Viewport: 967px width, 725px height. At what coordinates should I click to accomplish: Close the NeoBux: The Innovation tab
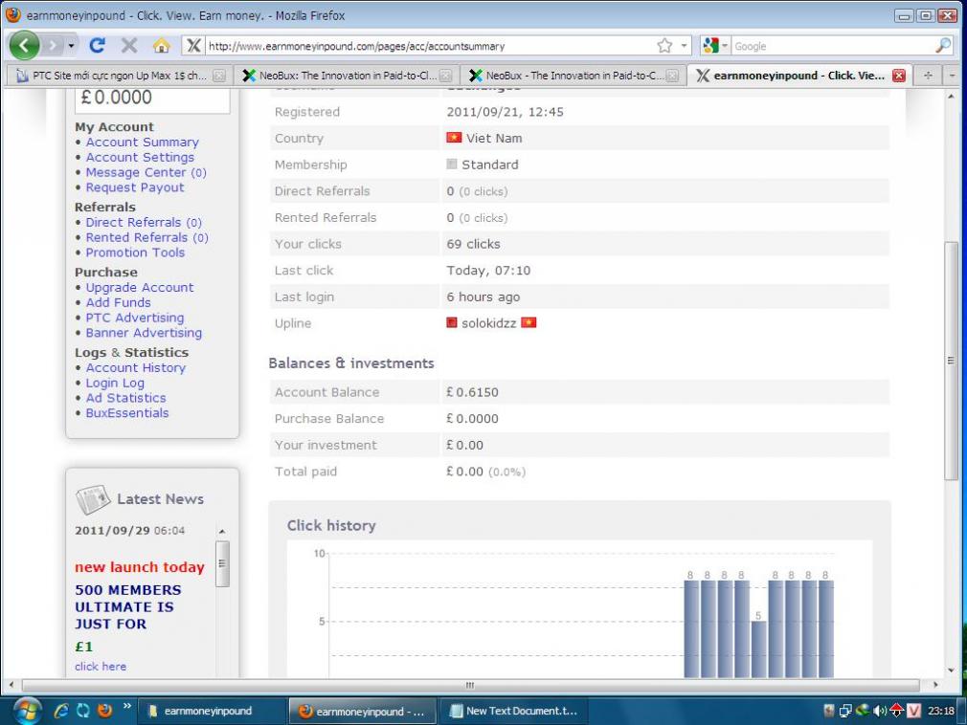(x=445, y=76)
